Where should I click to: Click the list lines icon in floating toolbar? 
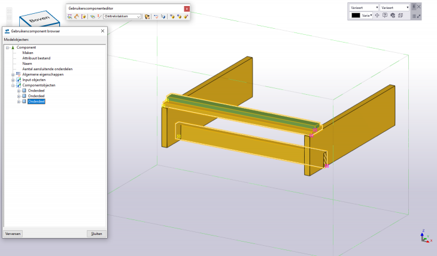click(413, 16)
